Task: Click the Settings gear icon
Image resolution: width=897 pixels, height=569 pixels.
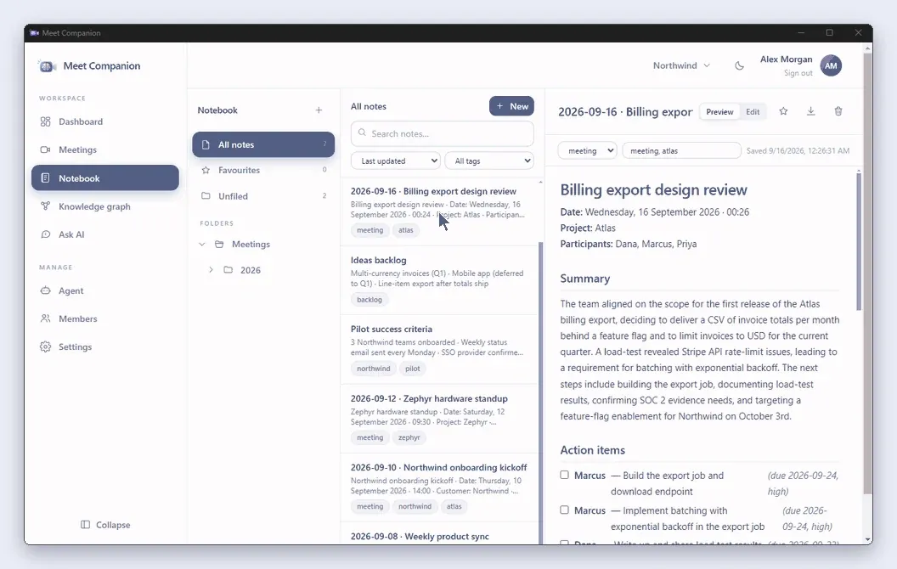Action: [x=46, y=346]
